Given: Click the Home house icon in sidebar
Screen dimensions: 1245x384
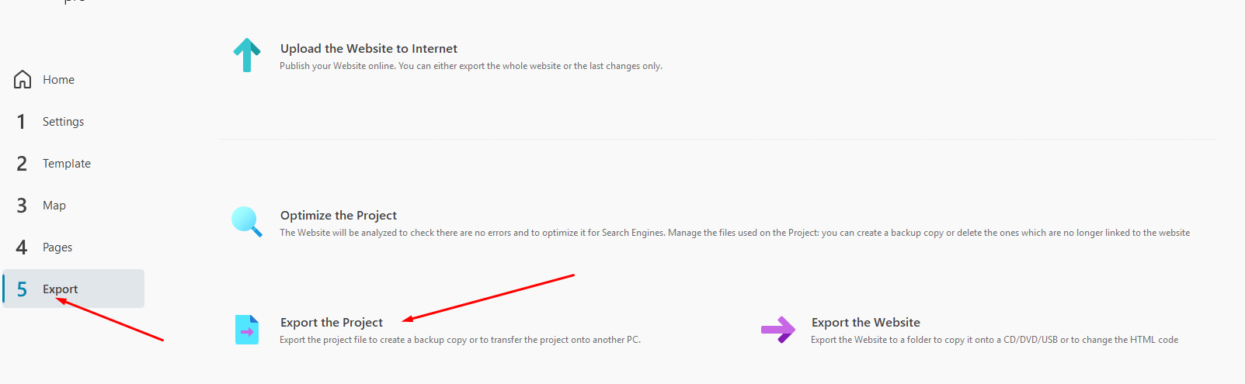Looking at the screenshot, I should [23, 79].
